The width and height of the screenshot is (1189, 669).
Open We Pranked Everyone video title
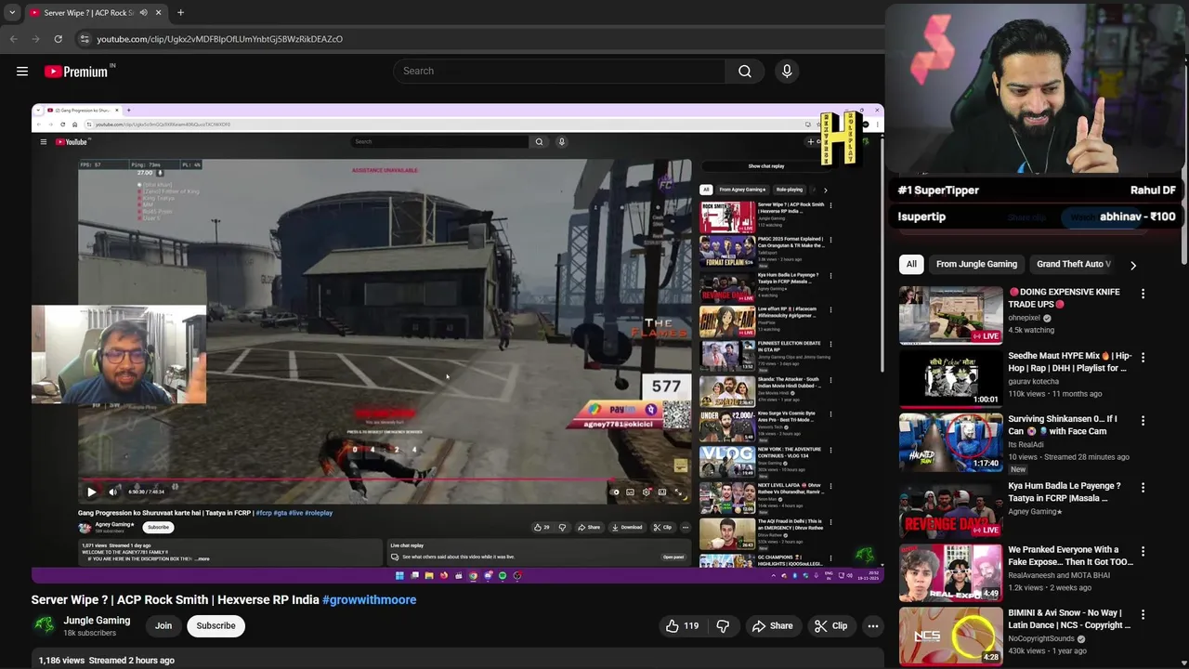[1070, 556]
